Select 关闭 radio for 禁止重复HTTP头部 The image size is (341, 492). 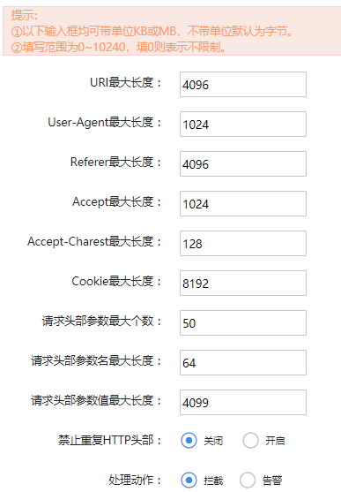click(x=189, y=441)
